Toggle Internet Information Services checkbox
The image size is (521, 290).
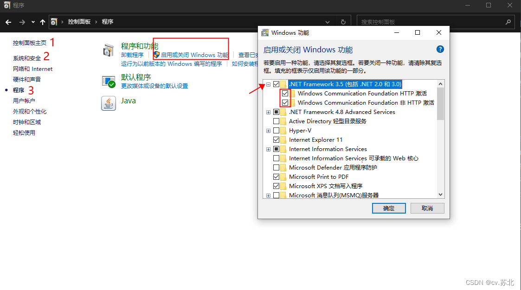click(276, 149)
